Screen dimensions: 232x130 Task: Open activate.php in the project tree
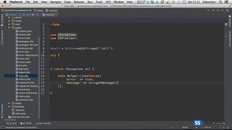[x=24, y=31]
